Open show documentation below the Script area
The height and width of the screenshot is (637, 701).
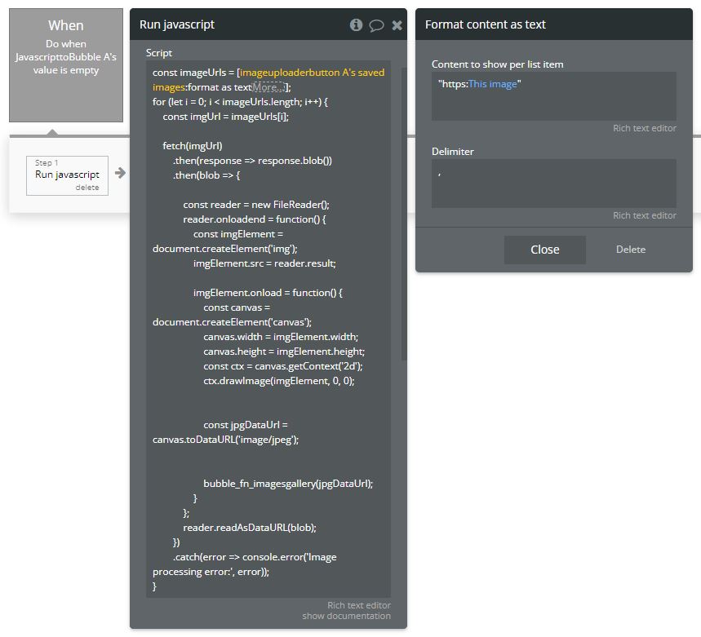click(346, 616)
